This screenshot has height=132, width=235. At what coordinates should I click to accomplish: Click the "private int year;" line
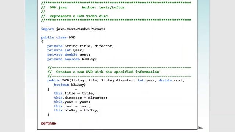pyautogui.click(x=66, y=50)
